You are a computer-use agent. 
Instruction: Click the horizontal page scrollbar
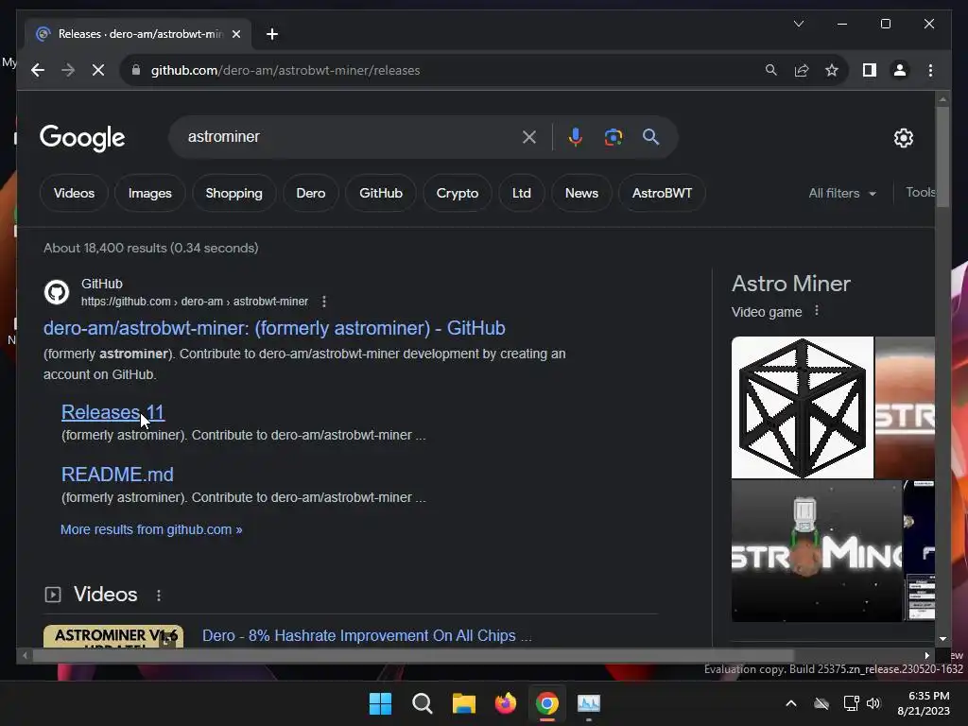(412, 656)
